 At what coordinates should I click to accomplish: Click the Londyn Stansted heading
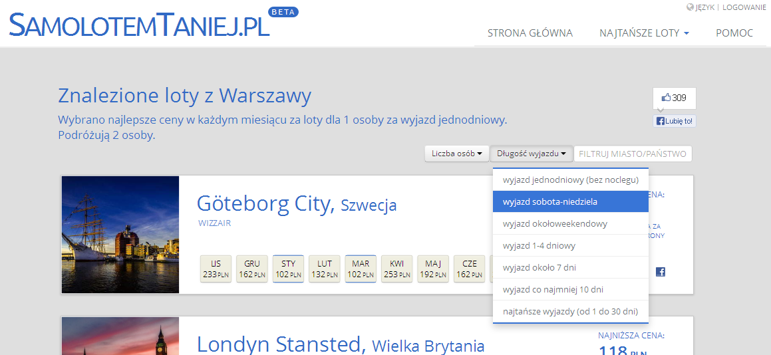click(282, 344)
